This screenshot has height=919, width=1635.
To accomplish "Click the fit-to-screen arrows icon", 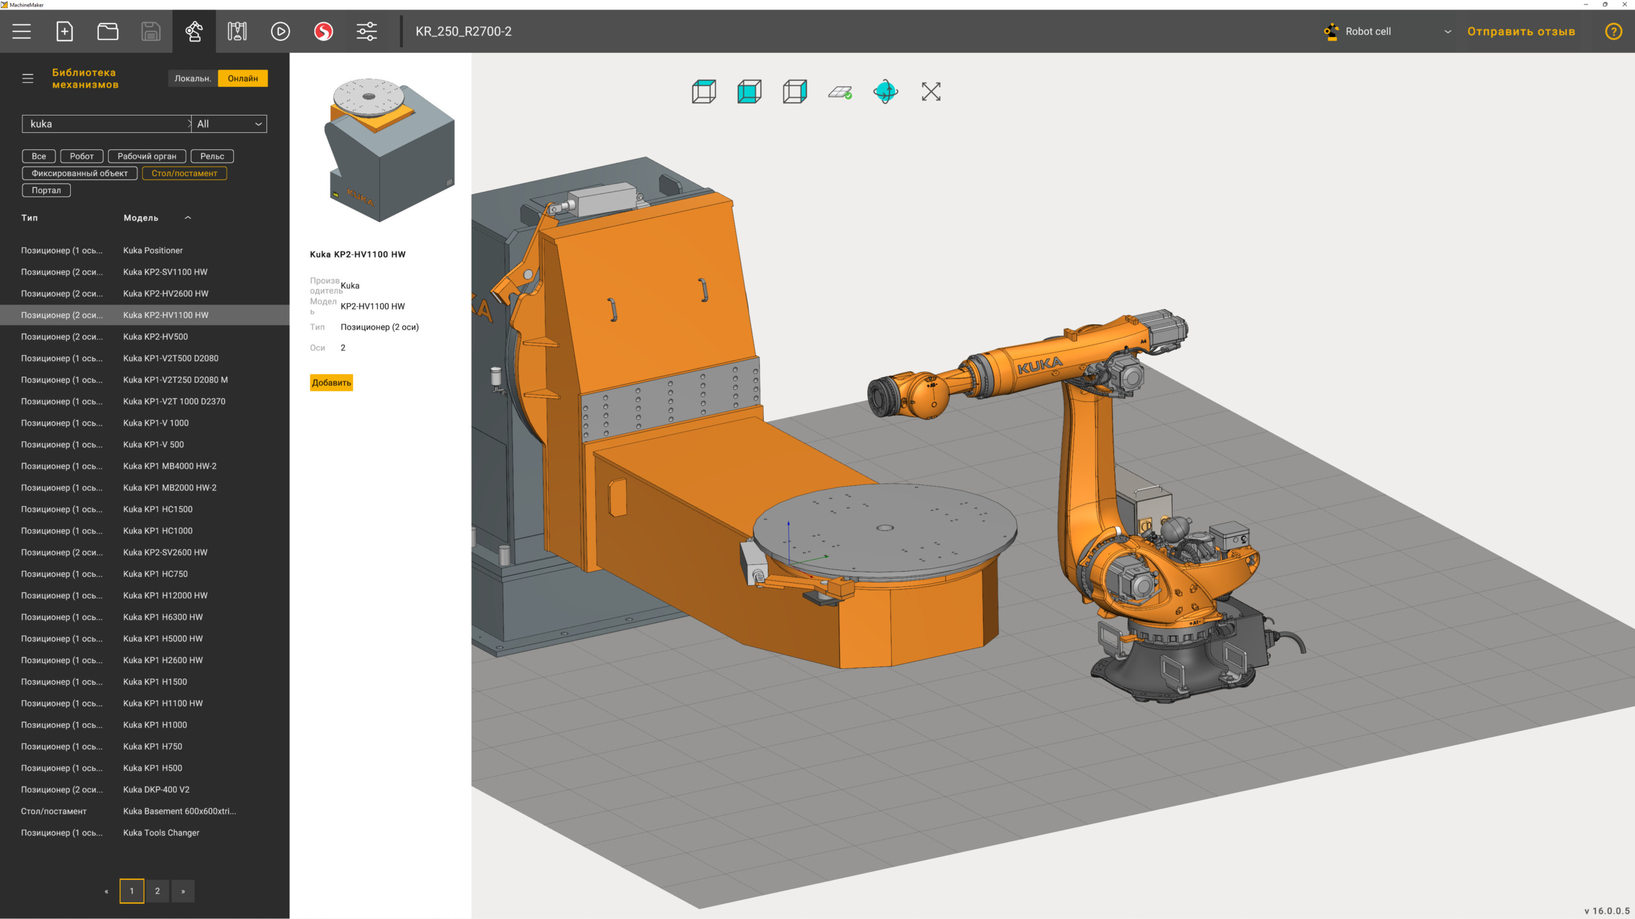I will point(931,92).
